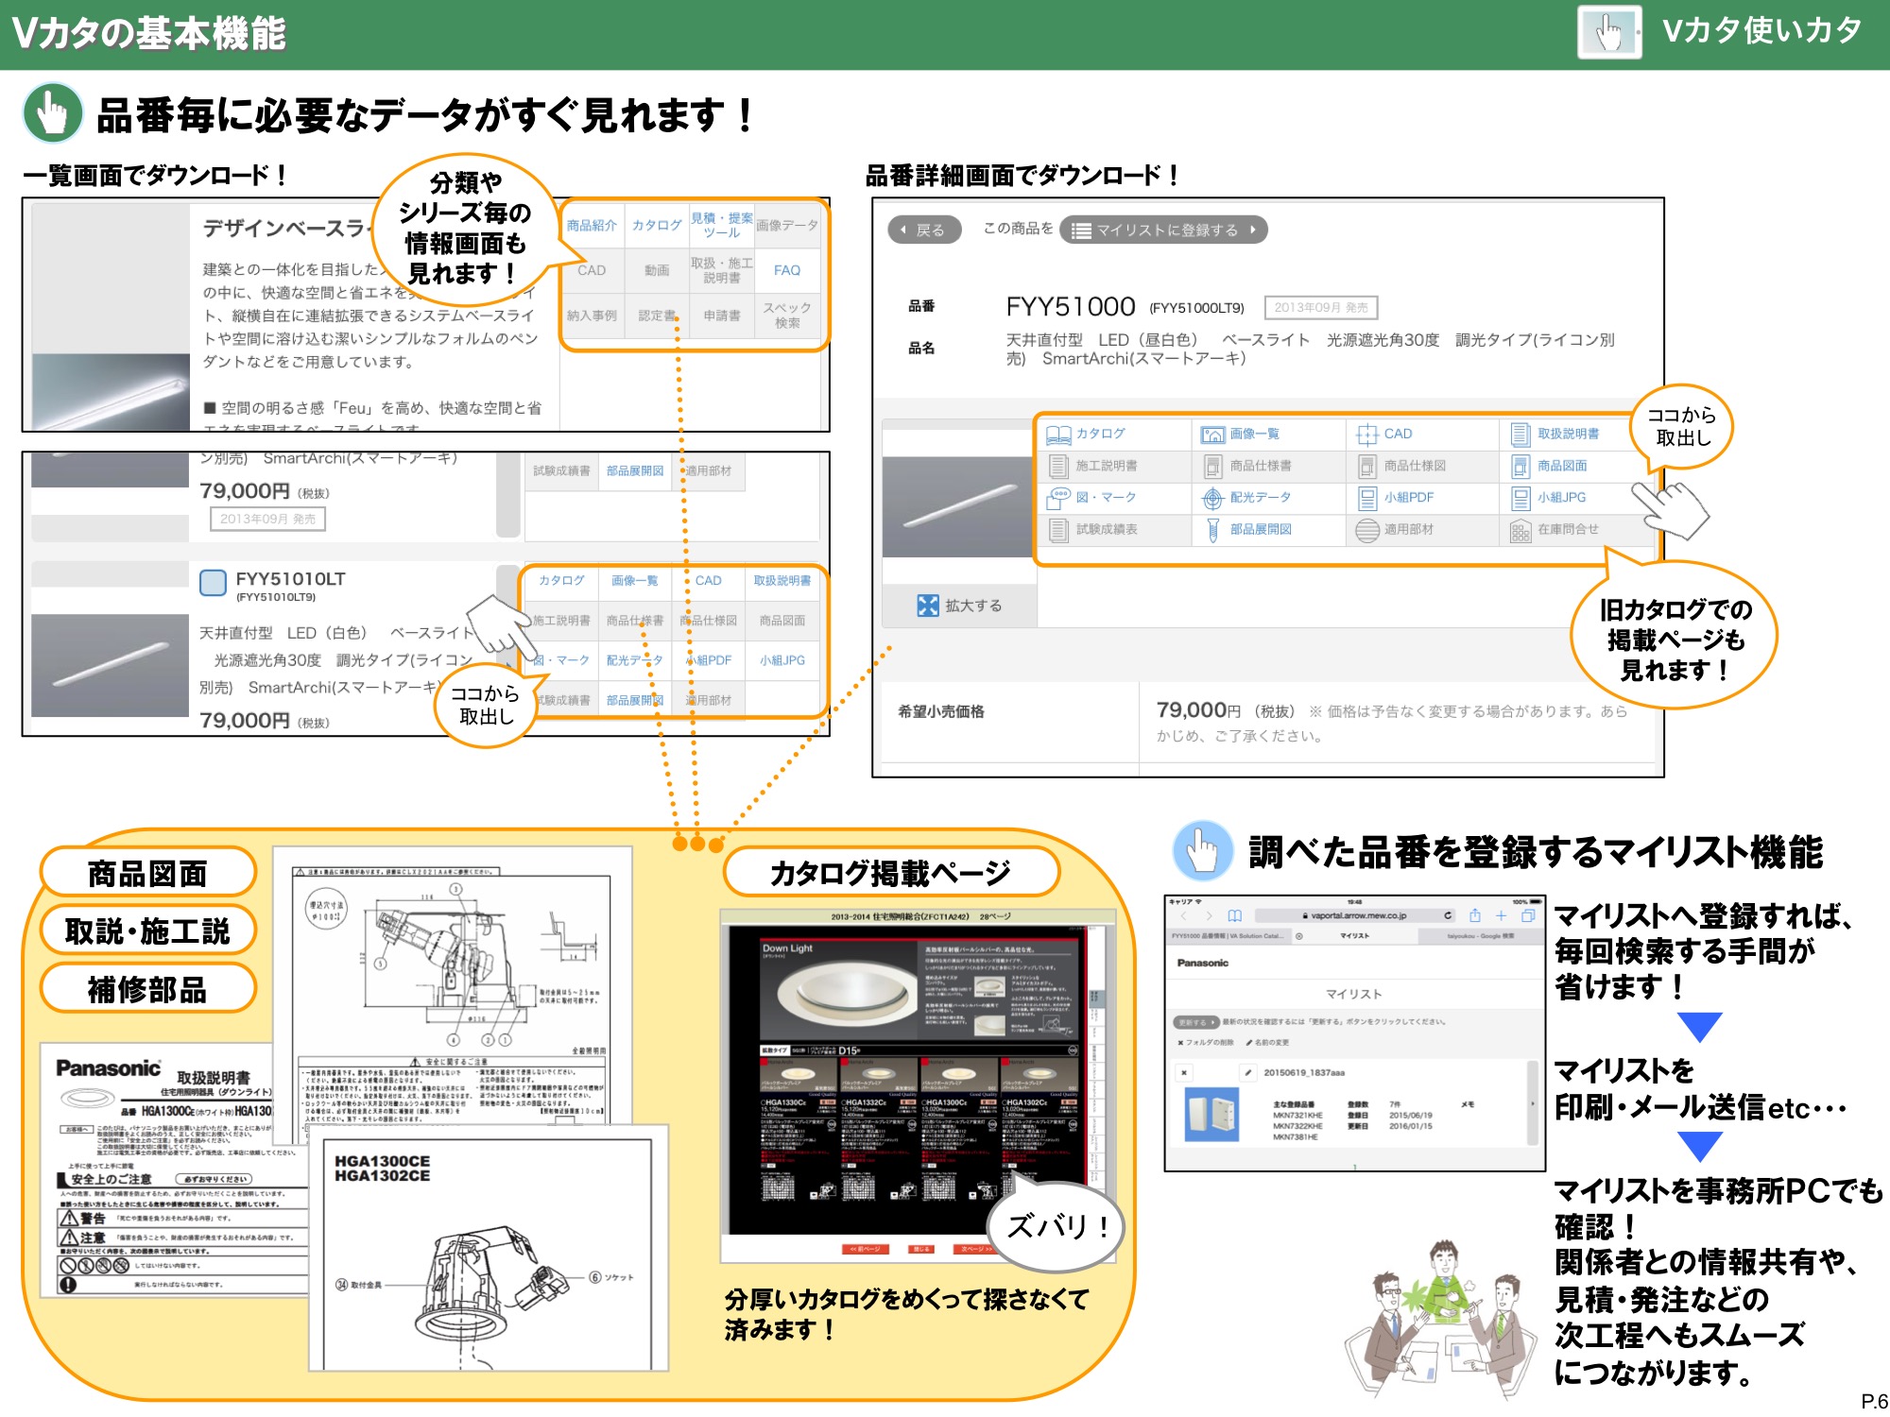Screen dimensions: 1890x1417
Task: Switch to the マイリスト browser tab
Action: (x=1353, y=935)
